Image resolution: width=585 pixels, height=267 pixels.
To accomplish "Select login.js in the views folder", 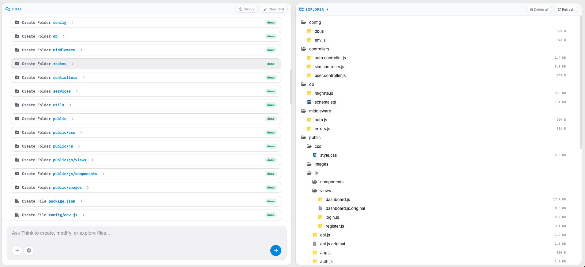I will coord(332,217).
